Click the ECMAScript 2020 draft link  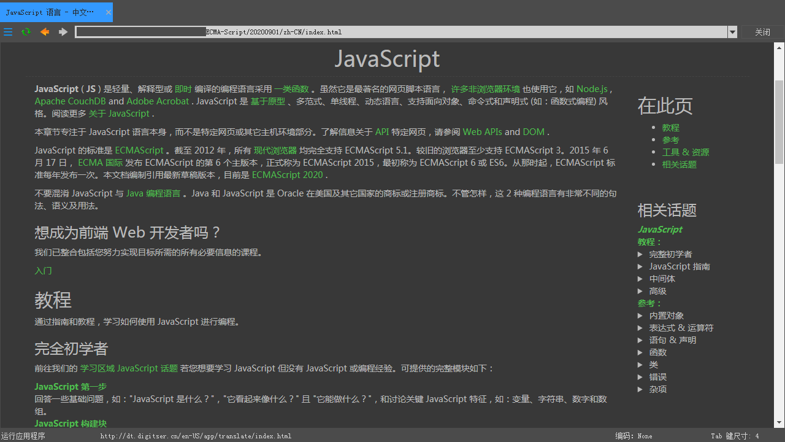288,174
